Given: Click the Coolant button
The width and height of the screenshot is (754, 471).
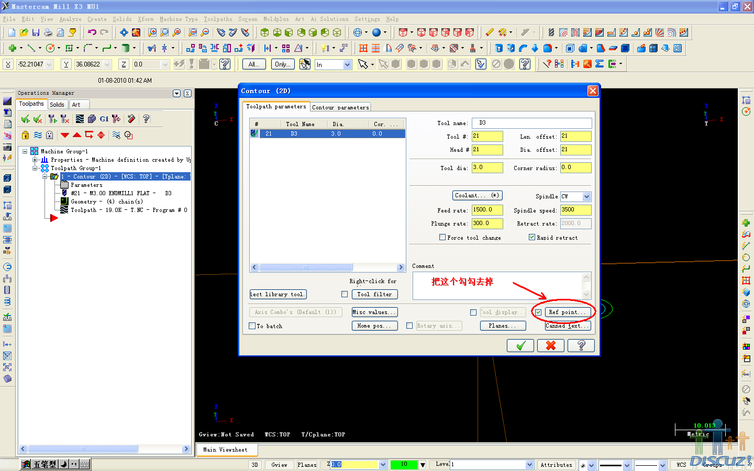Looking at the screenshot, I should (477, 196).
